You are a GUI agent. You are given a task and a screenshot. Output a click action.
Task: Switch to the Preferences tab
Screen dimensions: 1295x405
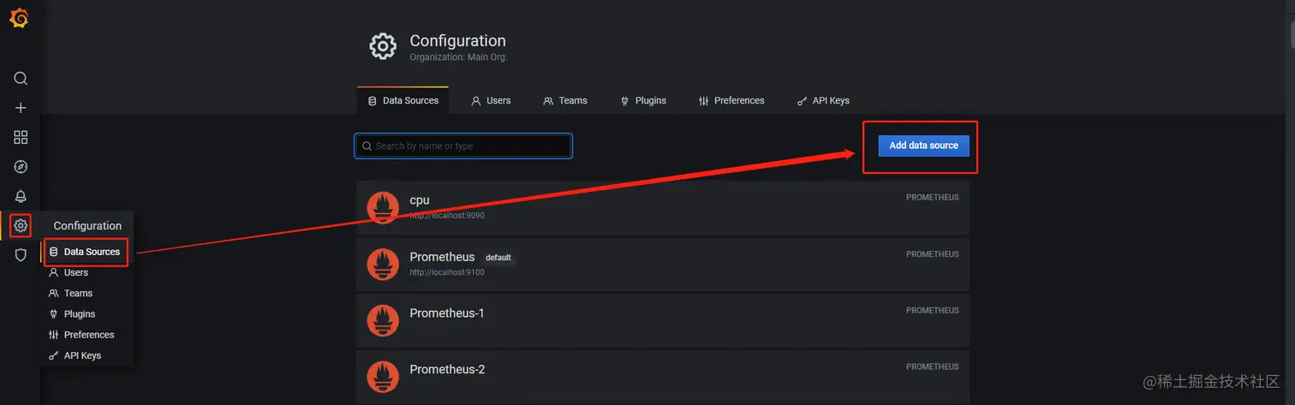[x=731, y=101]
